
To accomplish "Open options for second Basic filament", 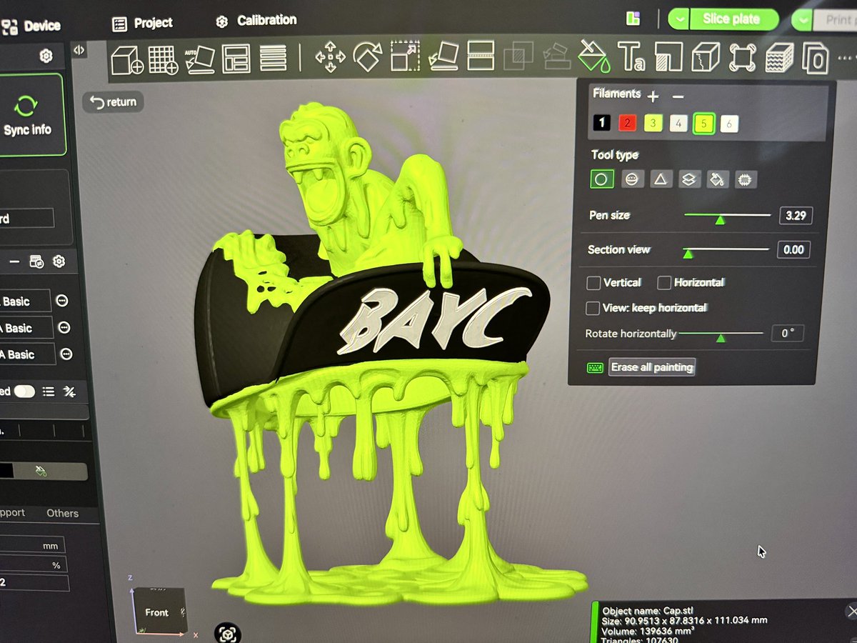I will click(x=64, y=328).
